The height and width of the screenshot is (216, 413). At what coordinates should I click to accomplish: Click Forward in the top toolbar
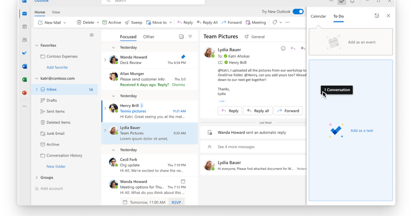[x=232, y=22]
